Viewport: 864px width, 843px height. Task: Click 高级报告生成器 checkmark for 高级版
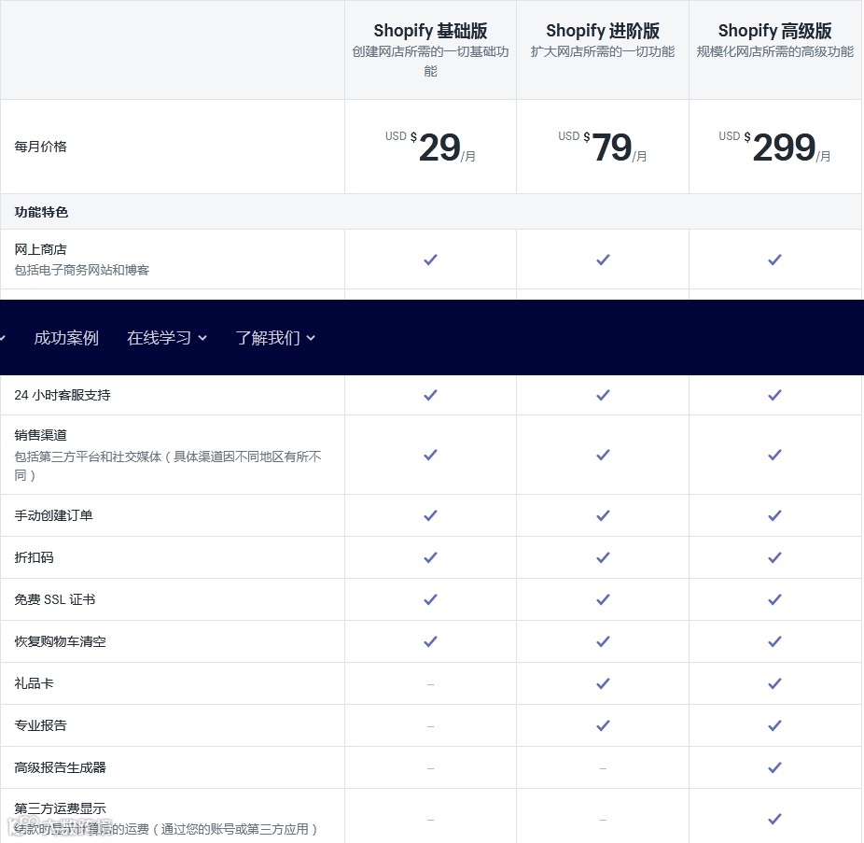click(x=774, y=767)
